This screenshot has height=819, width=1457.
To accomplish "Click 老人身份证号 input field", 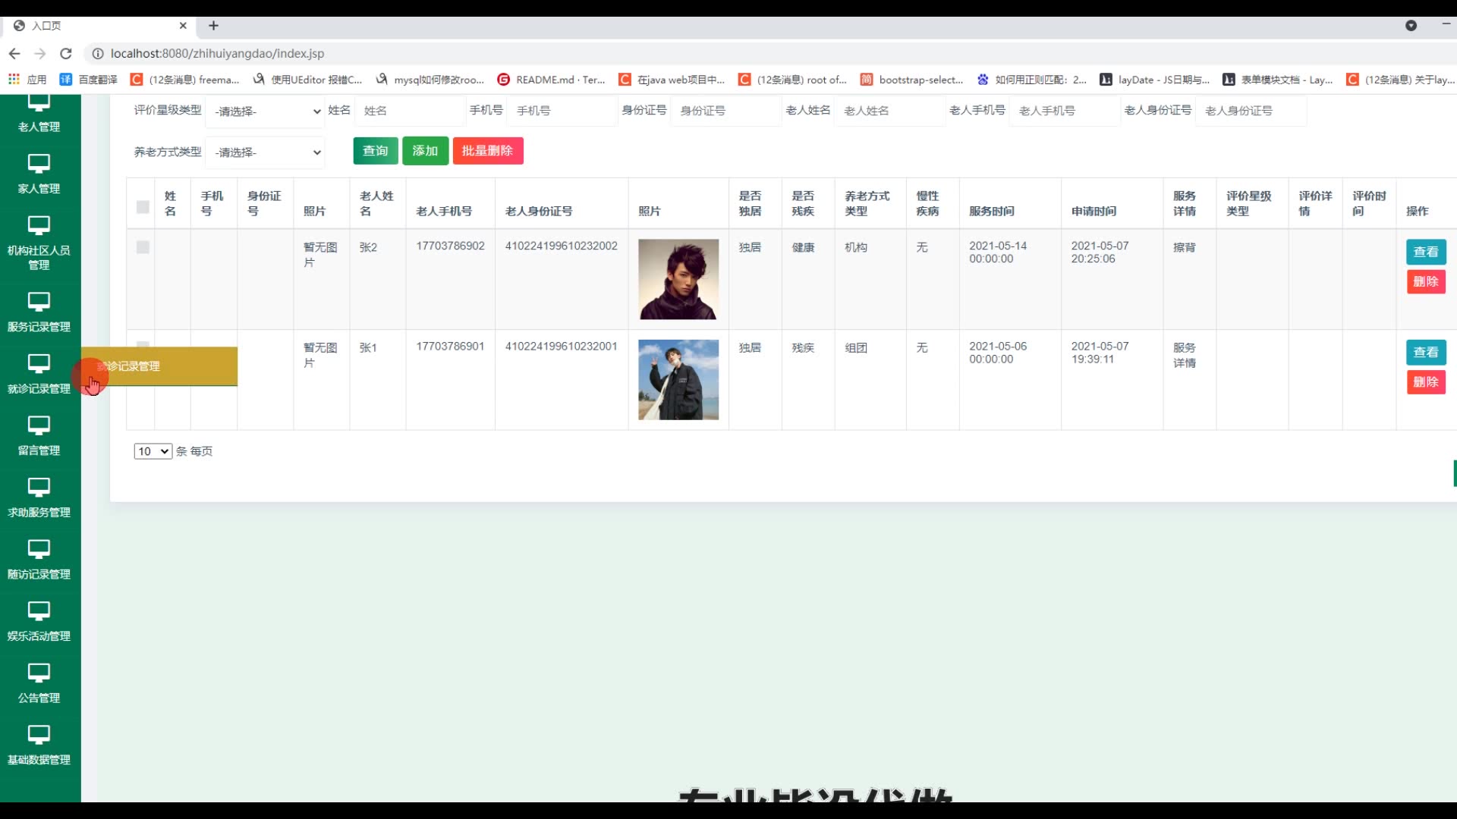I will pos(1250,111).
